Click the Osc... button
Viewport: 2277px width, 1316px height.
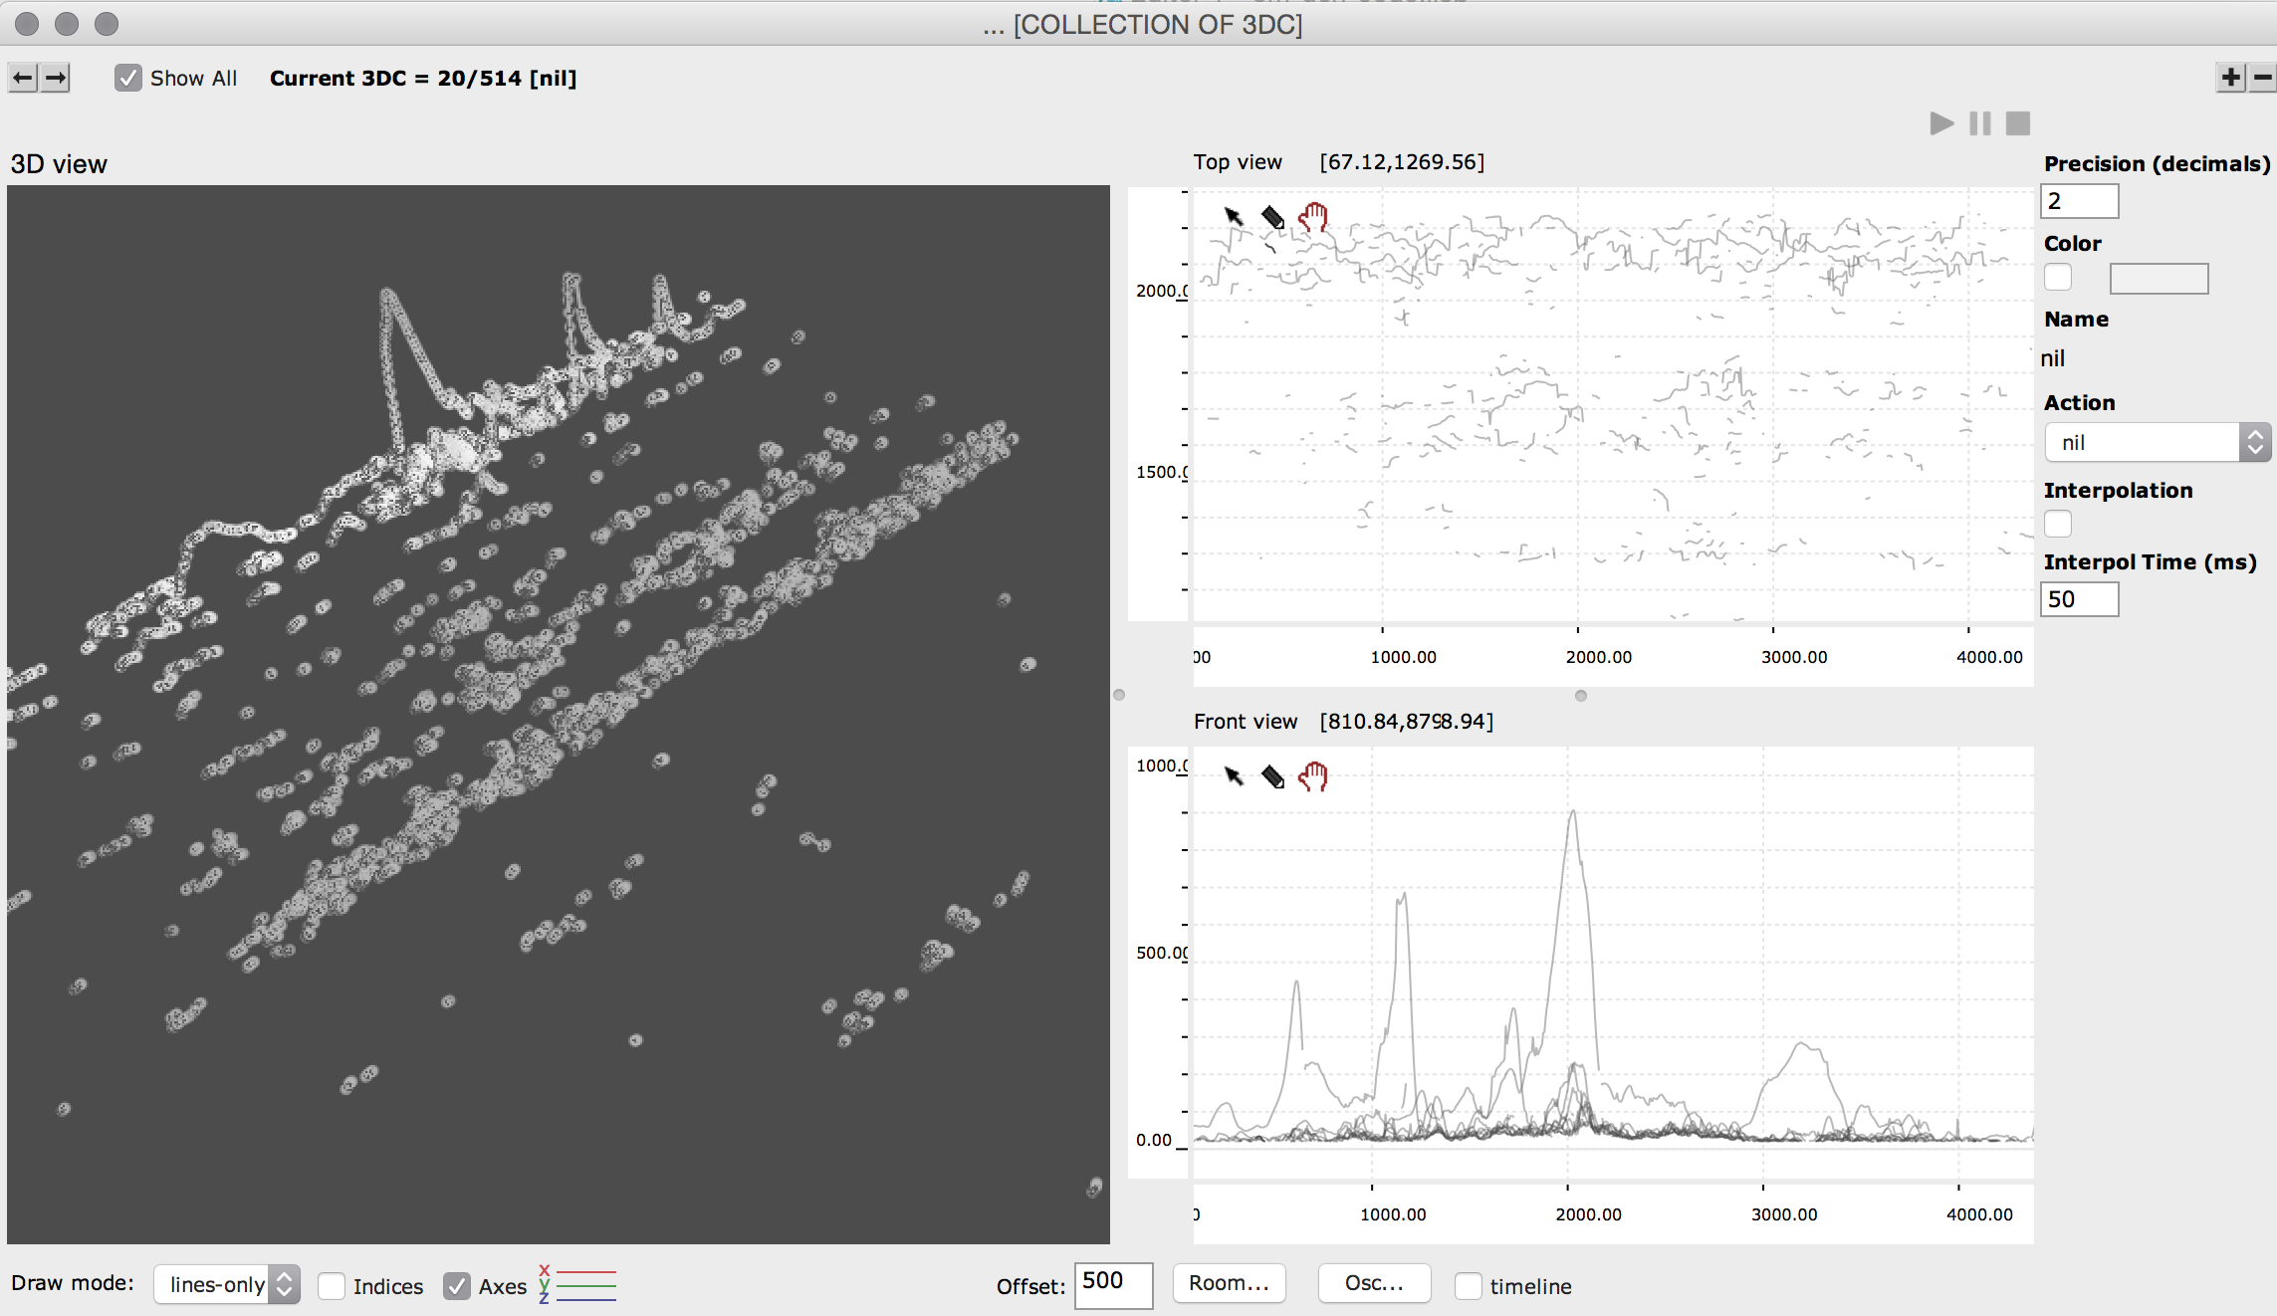pyautogui.click(x=1374, y=1283)
